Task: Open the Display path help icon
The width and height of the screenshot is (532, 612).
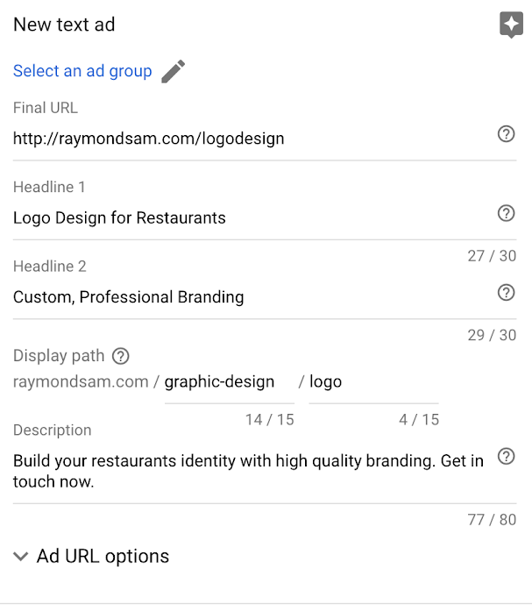Action: (x=121, y=356)
